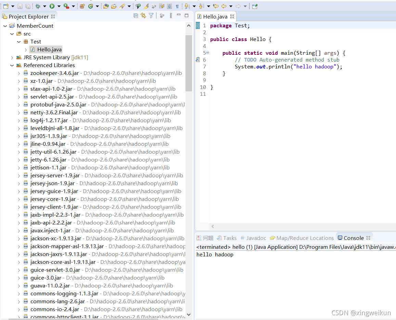Jump to the next annotation icon
The width and height of the screenshot is (396, 320).
(x=187, y=6)
